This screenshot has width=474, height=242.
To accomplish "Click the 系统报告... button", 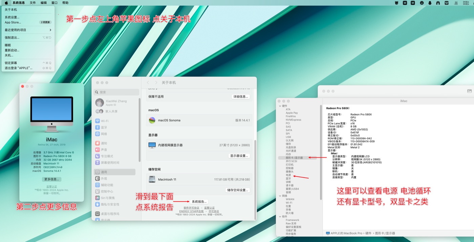I will coord(199,201).
